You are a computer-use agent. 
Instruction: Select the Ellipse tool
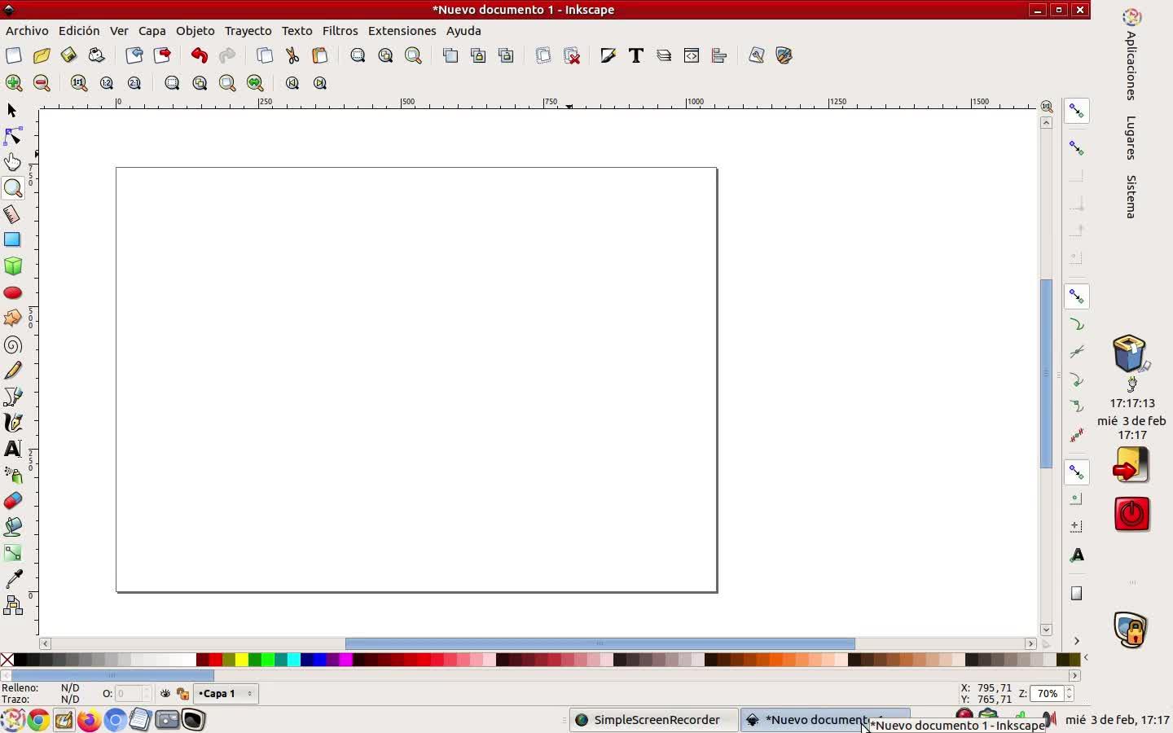point(12,292)
